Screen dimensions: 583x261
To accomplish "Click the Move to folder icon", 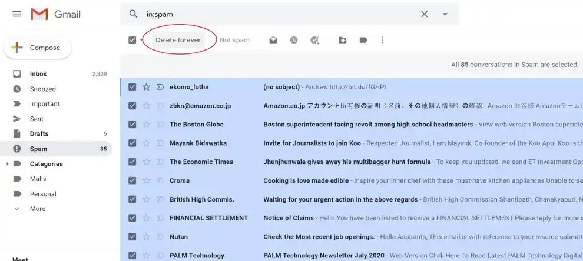I will pyautogui.click(x=342, y=40).
